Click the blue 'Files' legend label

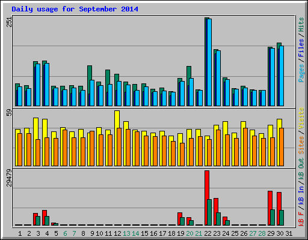301,47
